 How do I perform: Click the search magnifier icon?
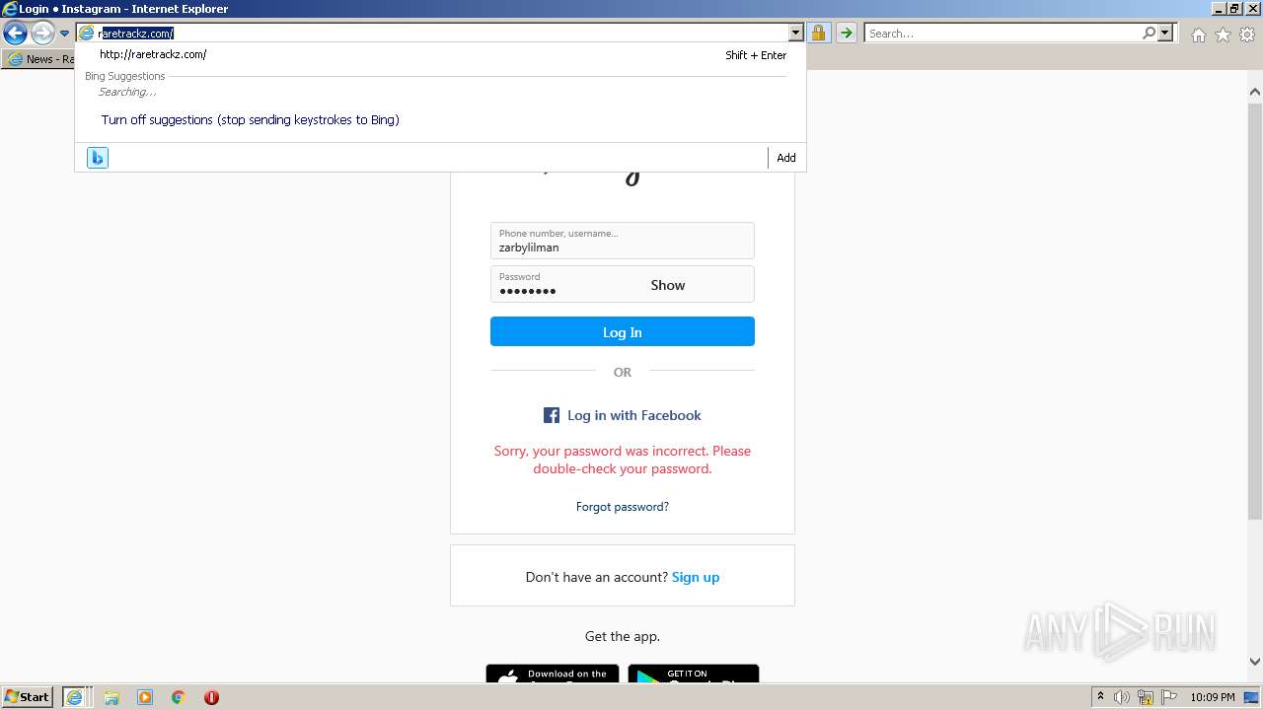(x=1149, y=33)
